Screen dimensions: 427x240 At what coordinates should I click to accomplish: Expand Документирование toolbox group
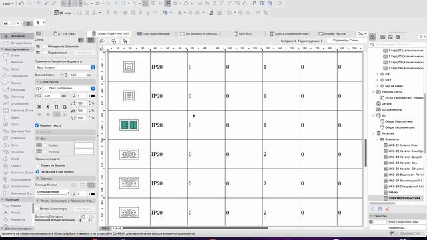click(x=3, y=229)
